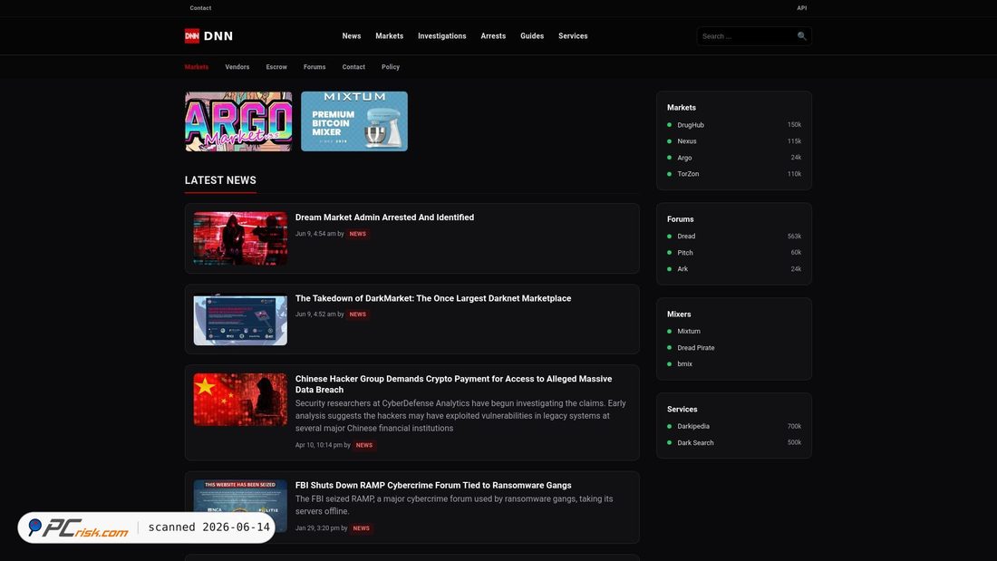Open Chinese Hacker Group article title
The width and height of the screenshot is (997, 561).
[453, 384]
